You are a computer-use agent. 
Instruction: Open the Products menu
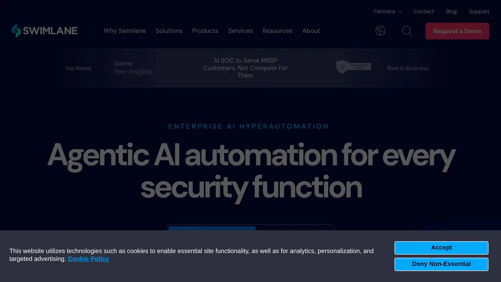(205, 31)
